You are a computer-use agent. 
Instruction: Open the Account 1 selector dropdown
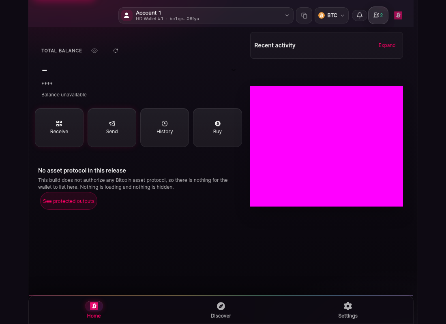pyautogui.click(x=206, y=16)
